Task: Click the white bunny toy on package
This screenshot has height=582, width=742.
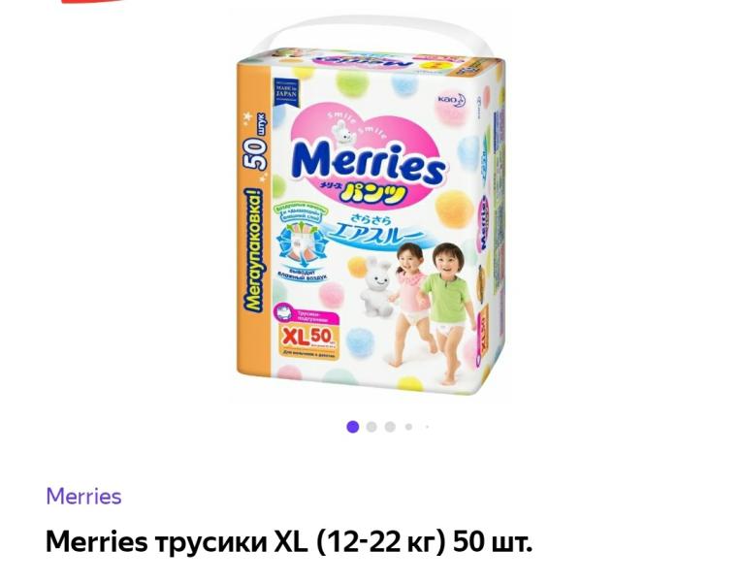Action: [x=376, y=286]
